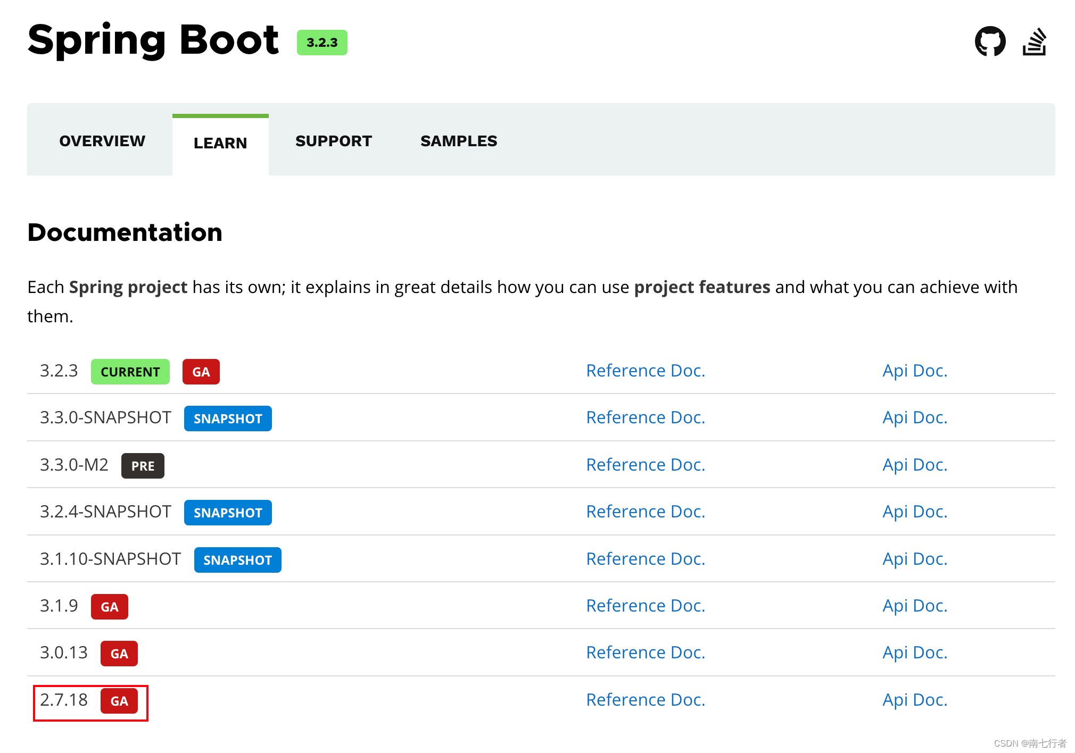The image size is (1075, 753).
Task: Click the CURRENT badge on 3.2.3 row
Action: pos(130,372)
